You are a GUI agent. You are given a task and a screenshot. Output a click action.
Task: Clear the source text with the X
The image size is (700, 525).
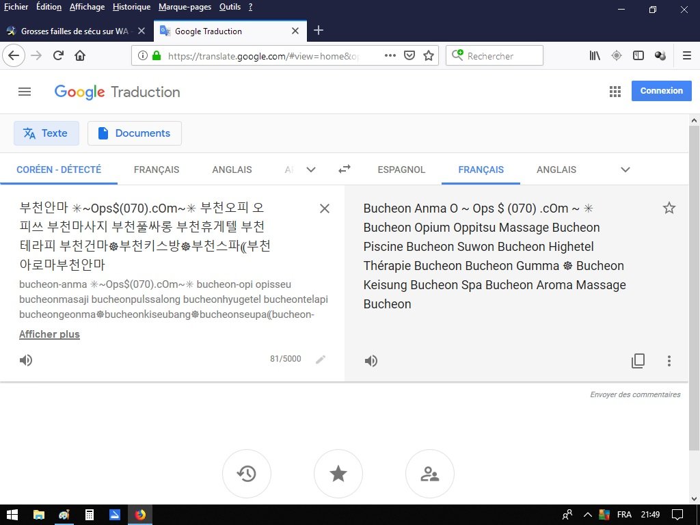(x=325, y=208)
